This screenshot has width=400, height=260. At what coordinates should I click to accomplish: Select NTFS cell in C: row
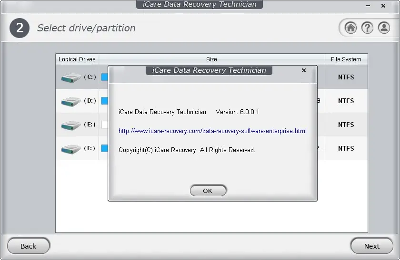tap(346, 77)
